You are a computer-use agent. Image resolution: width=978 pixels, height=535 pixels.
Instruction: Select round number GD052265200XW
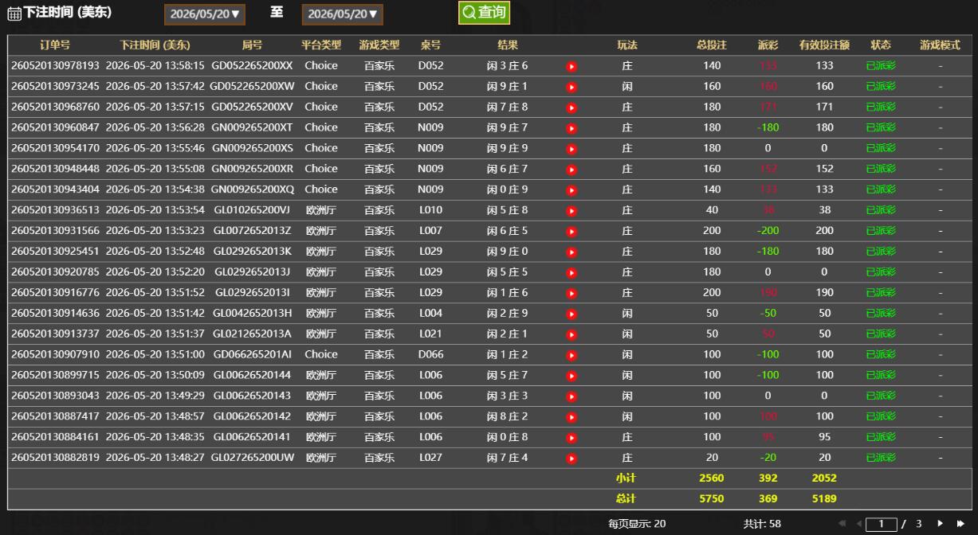252,86
